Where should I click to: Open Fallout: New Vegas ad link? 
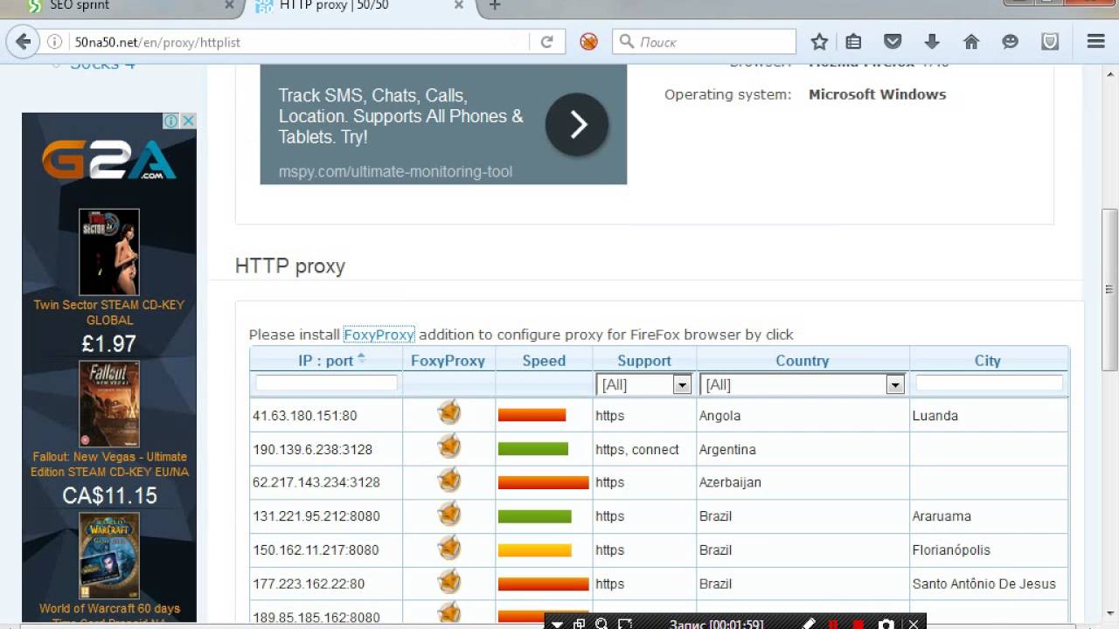109,464
